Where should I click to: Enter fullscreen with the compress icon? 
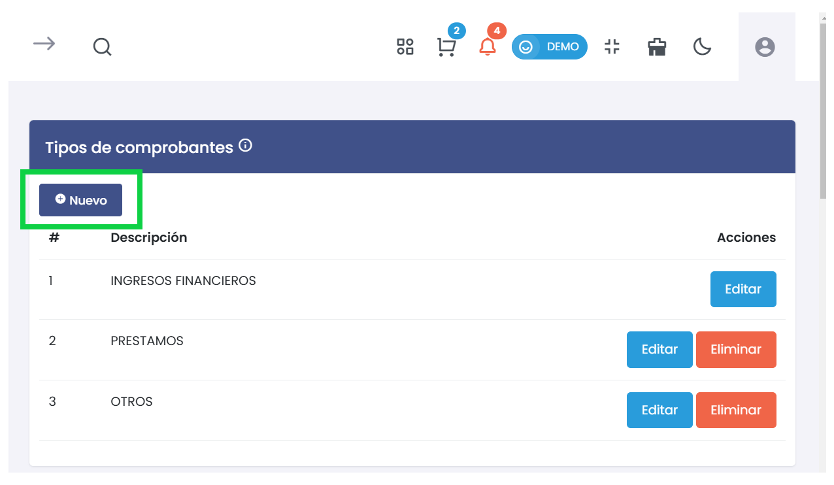[x=612, y=46]
